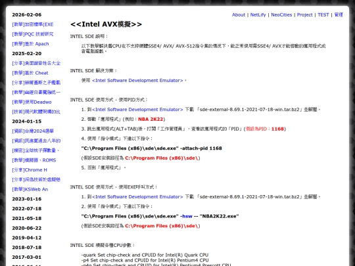Open the sidebar article mentioning (EXE

point(33,24)
